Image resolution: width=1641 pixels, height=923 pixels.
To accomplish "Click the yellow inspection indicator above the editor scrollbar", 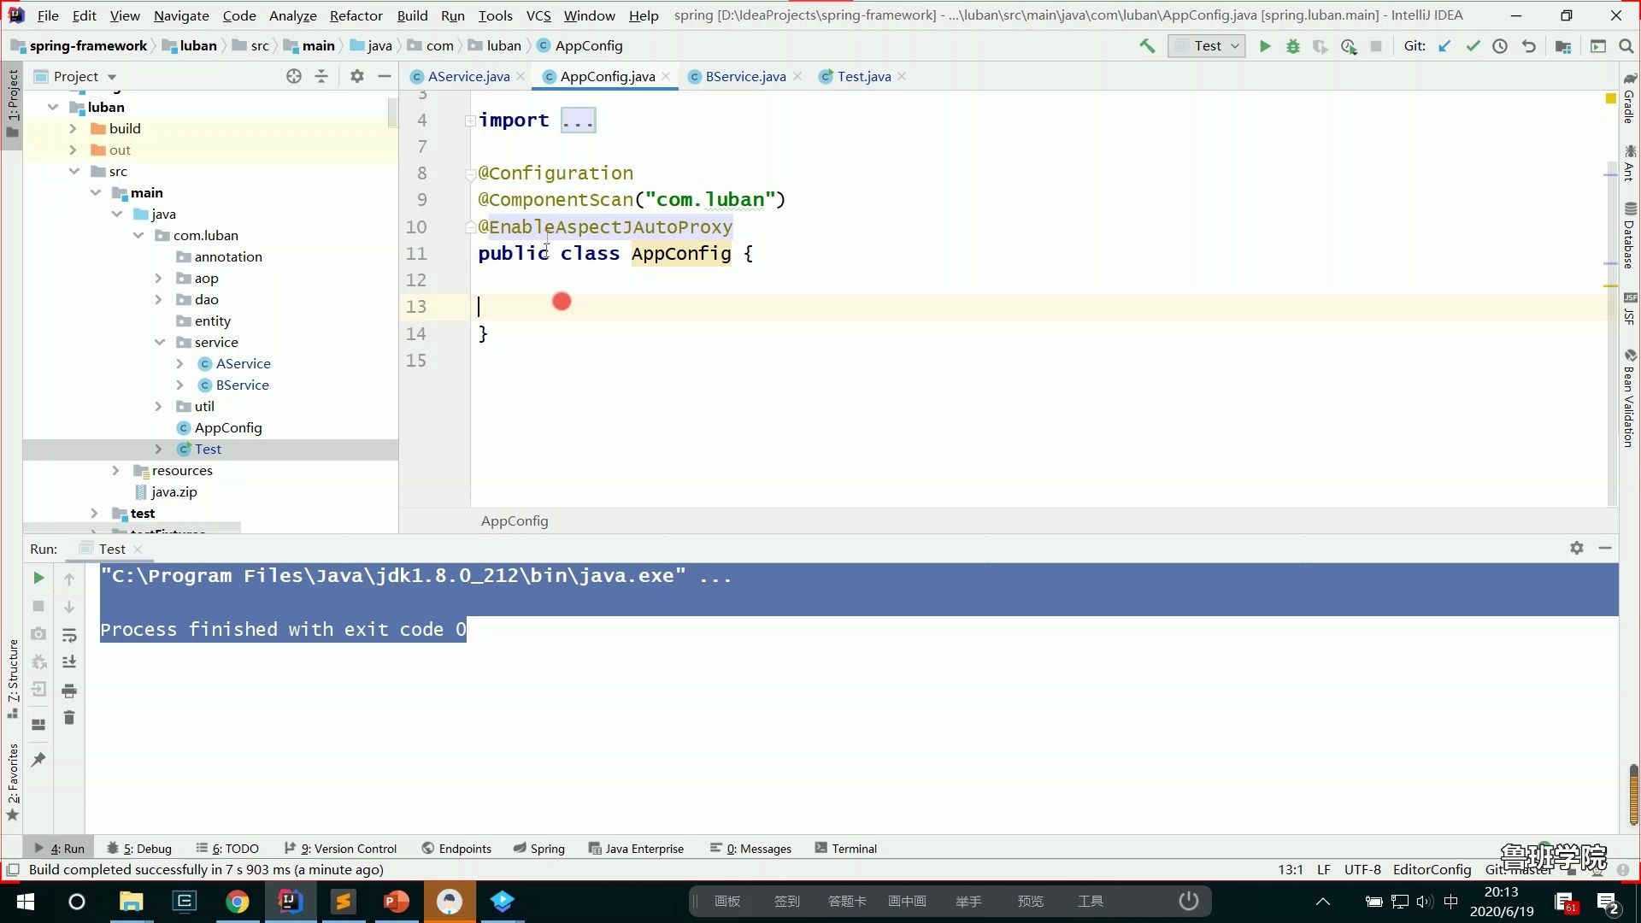I will (1611, 98).
